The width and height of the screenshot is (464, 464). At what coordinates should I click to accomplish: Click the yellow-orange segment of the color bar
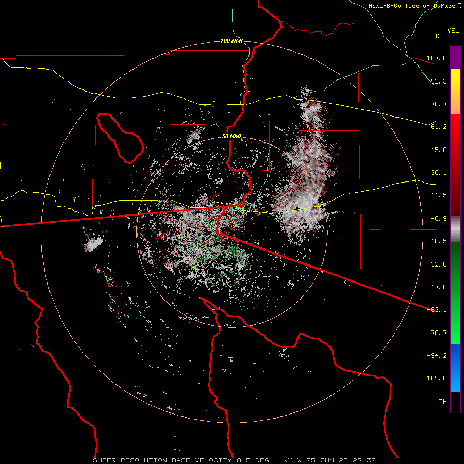pos(455,92)
